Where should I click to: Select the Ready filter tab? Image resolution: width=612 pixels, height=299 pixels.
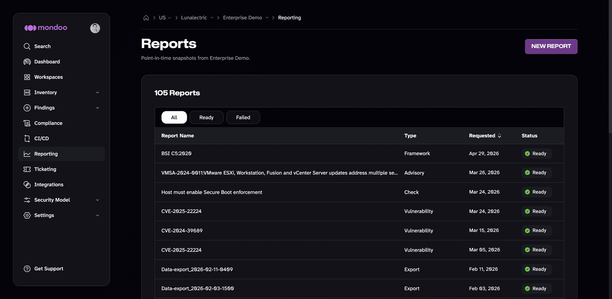[x=206, y=117]
